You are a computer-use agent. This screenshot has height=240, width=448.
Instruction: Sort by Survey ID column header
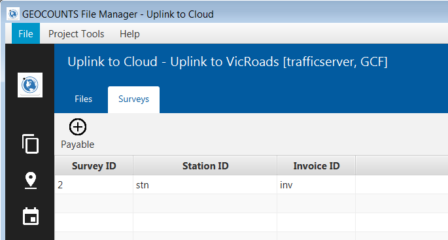(94, 165)
